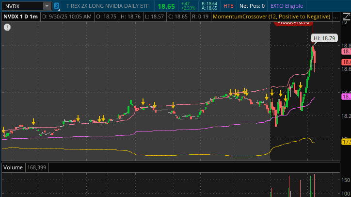Screen dimensions: 351x197
Task: Click the T REX 2X LONG NVIDIA DAILY ETF description
Action: click(x=108, y=6)
